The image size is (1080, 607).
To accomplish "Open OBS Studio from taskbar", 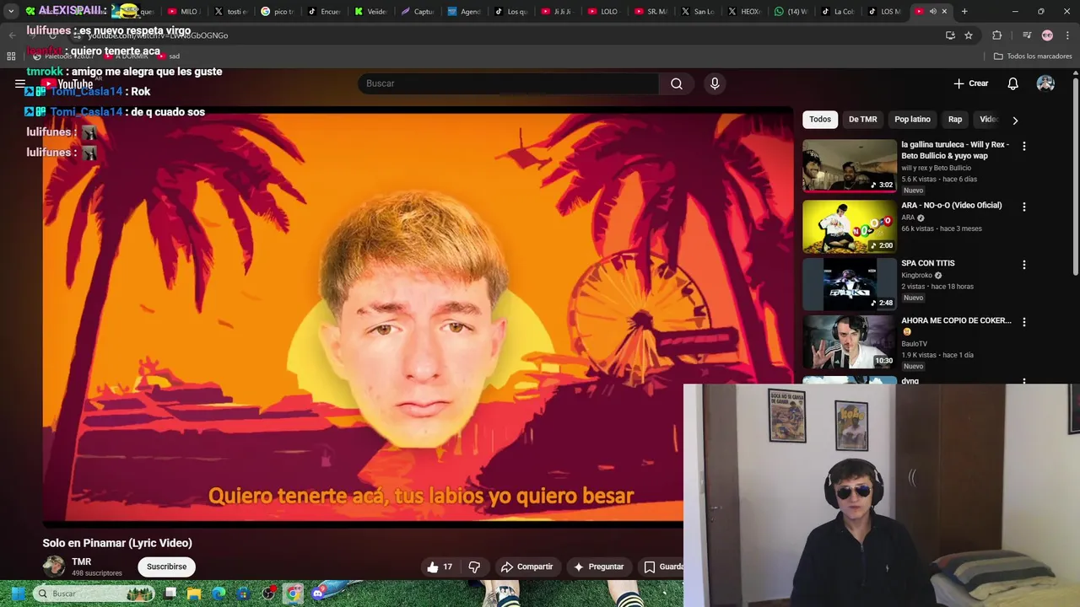I will [x=268, y=594].
